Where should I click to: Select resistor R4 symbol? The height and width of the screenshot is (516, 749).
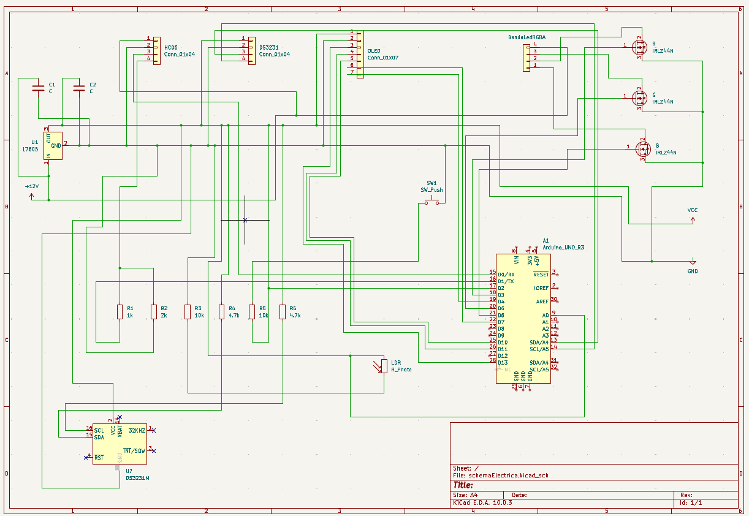221,312
